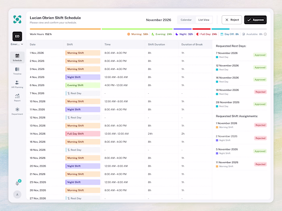Viewport: 282px width, 211px height.
Task: Switch to Calendar view
Action: (x=186, y=20)
